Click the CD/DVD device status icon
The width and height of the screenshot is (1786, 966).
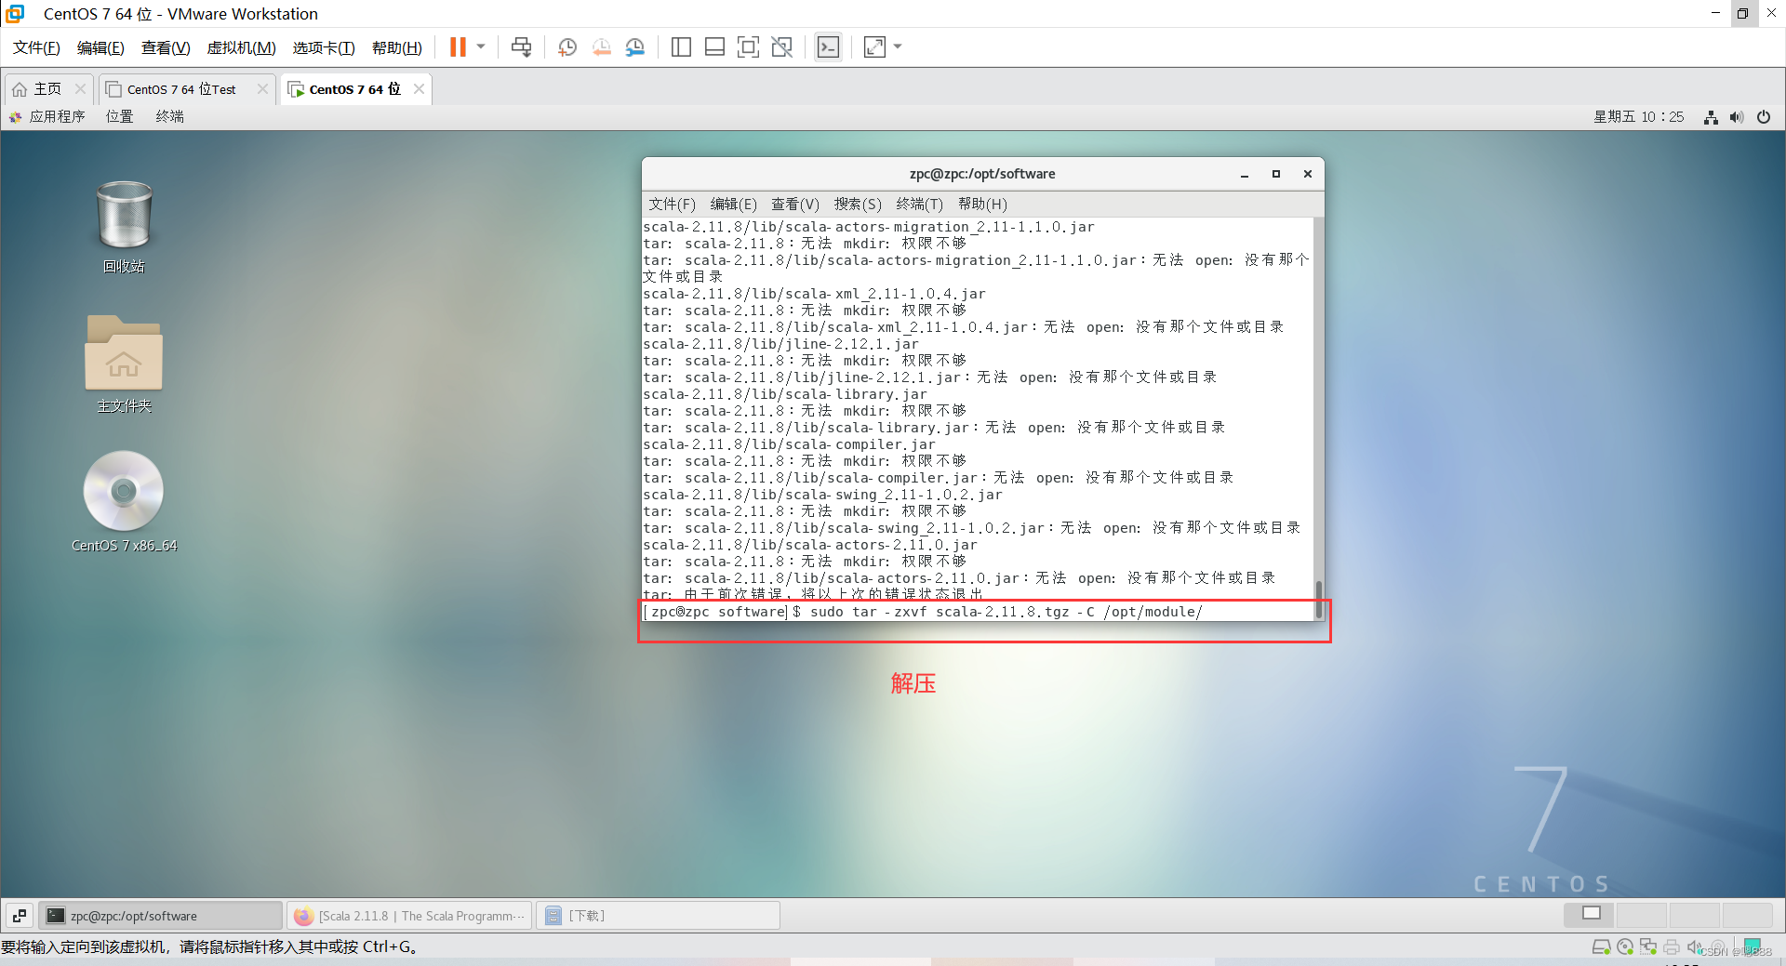[1625, 946]
